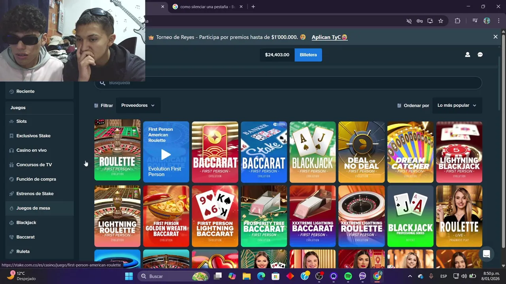Open File Explorer from the taskbar

[x=247, y=276]
